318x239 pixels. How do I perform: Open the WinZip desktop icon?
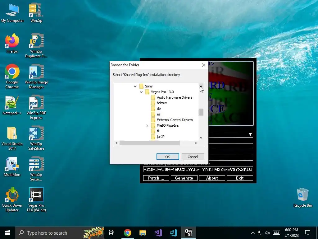pyautogui.click(x=36, y=12)
